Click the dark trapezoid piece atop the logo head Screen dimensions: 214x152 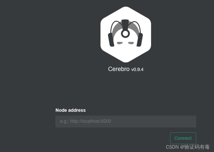(x=125, y=25)
